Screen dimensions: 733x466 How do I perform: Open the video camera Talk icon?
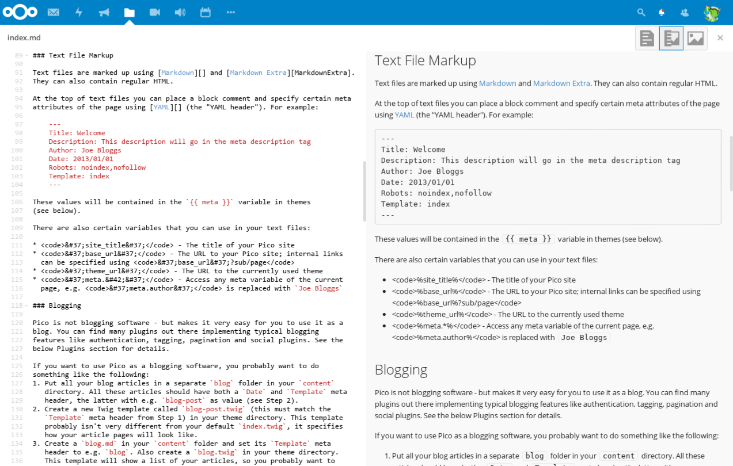155,12
